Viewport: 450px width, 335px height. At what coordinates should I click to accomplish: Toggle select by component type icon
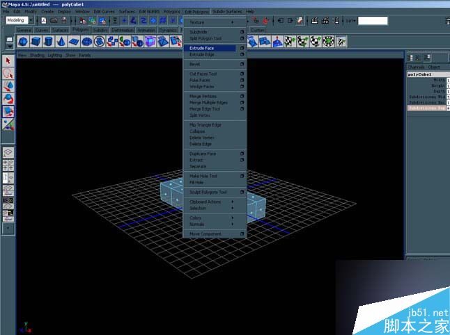coord(102,21)
